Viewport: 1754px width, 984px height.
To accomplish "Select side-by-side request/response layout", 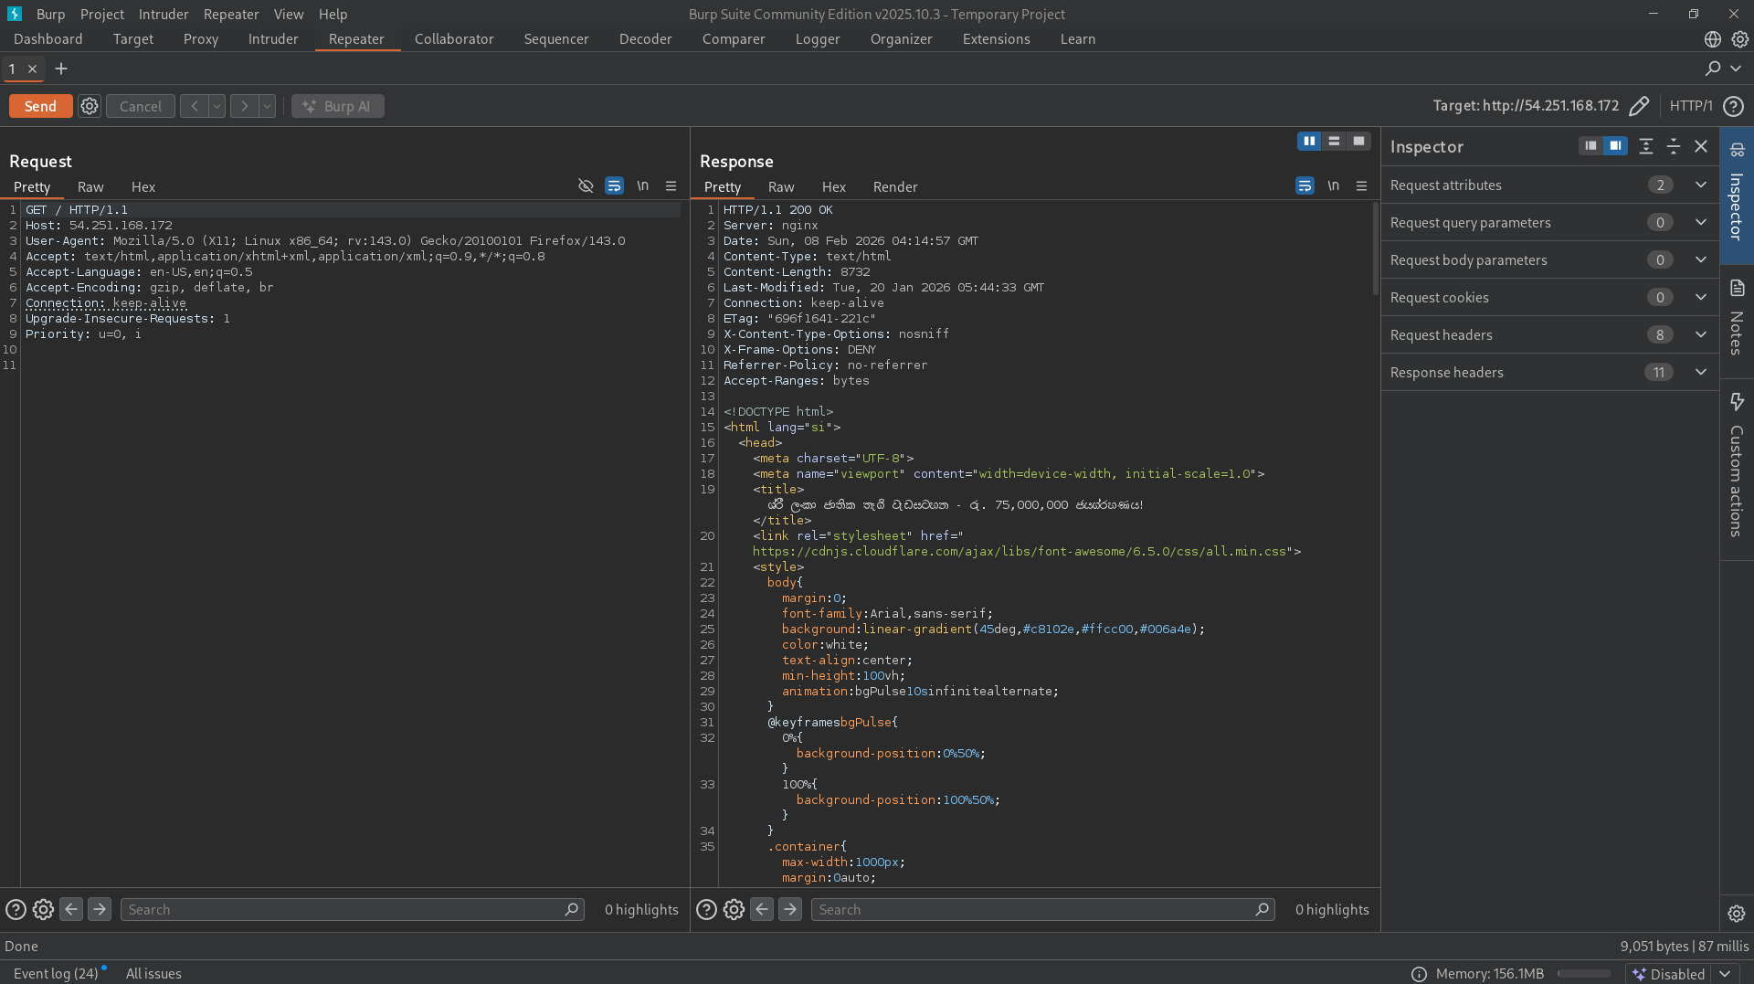I will coord(1309,141).
